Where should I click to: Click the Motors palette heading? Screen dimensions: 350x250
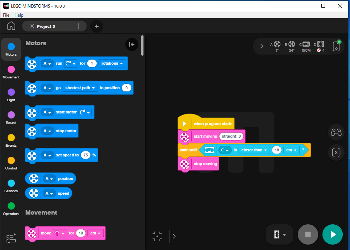[36, 43]
